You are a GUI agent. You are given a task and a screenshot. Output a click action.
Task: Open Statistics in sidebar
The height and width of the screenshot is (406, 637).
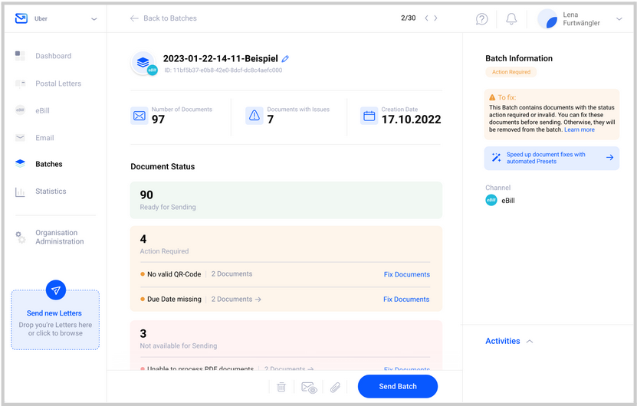point(51,192)
